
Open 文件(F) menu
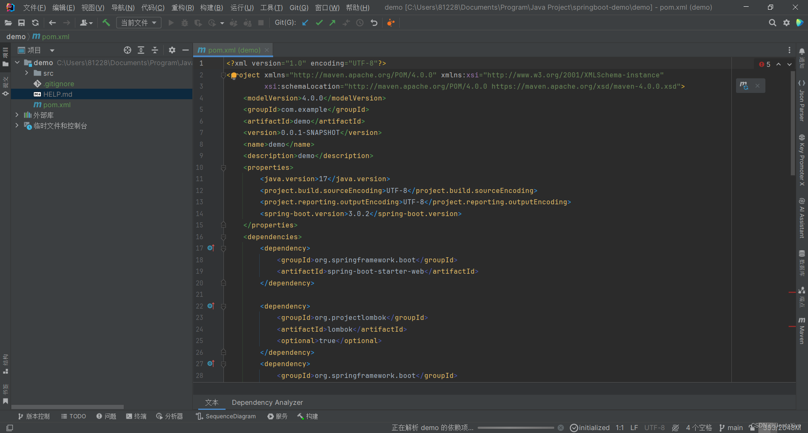(35, 8)
